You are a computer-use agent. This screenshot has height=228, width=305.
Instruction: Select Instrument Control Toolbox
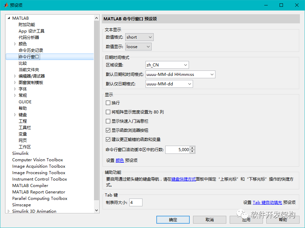pyautogui.click(x=39, y=179)
